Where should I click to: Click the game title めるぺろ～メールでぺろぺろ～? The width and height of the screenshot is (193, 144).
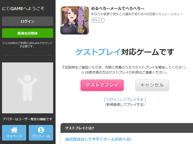[118, 9]
